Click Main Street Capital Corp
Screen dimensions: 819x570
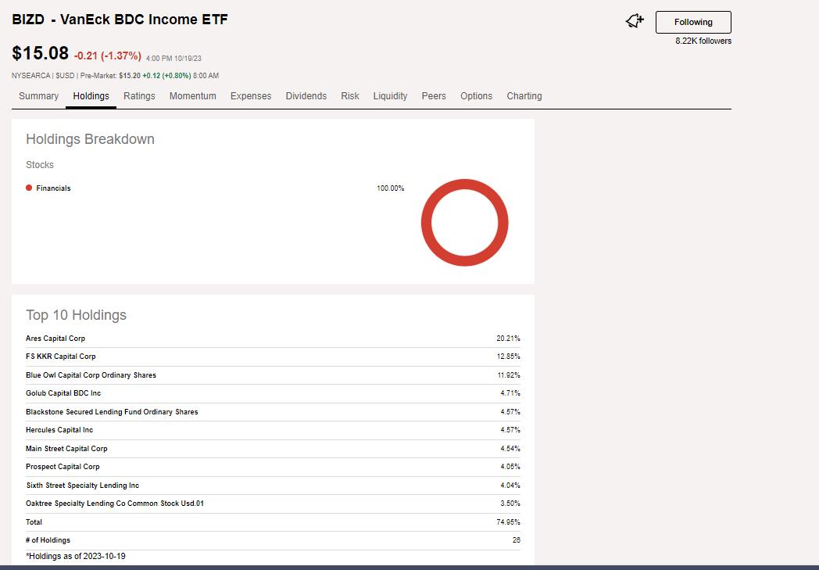[66, 448]
